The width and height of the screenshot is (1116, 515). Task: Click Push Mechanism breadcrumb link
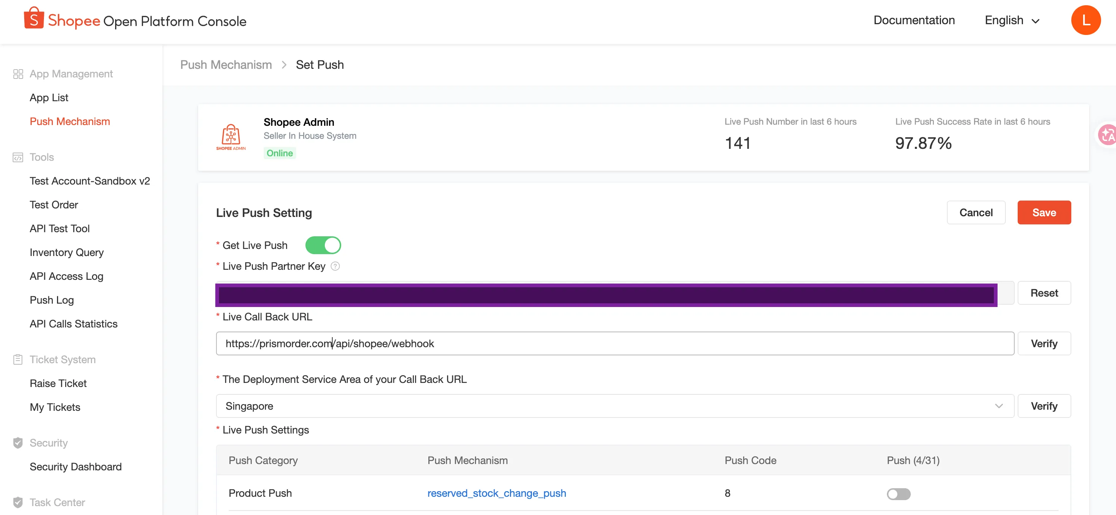point(226,65)
